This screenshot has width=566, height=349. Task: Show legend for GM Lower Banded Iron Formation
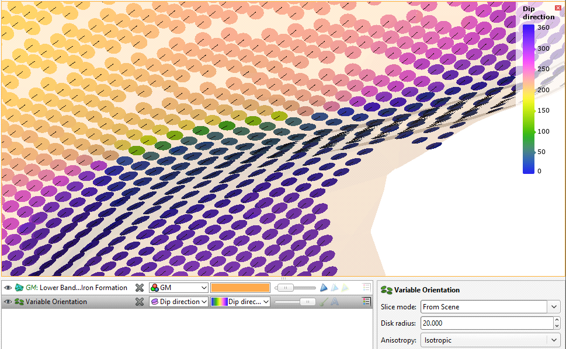point(366,287)
